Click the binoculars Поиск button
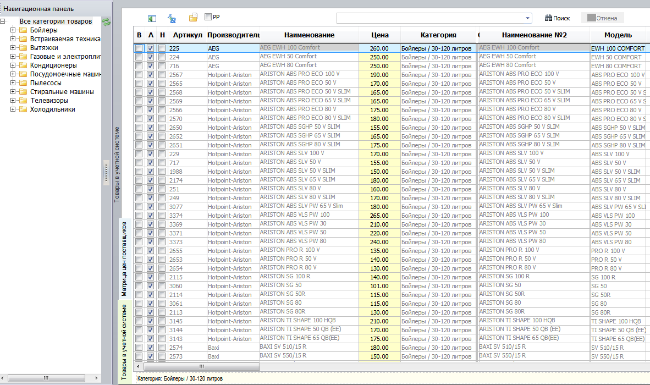The image size is (650, 385). coord(557,18)
